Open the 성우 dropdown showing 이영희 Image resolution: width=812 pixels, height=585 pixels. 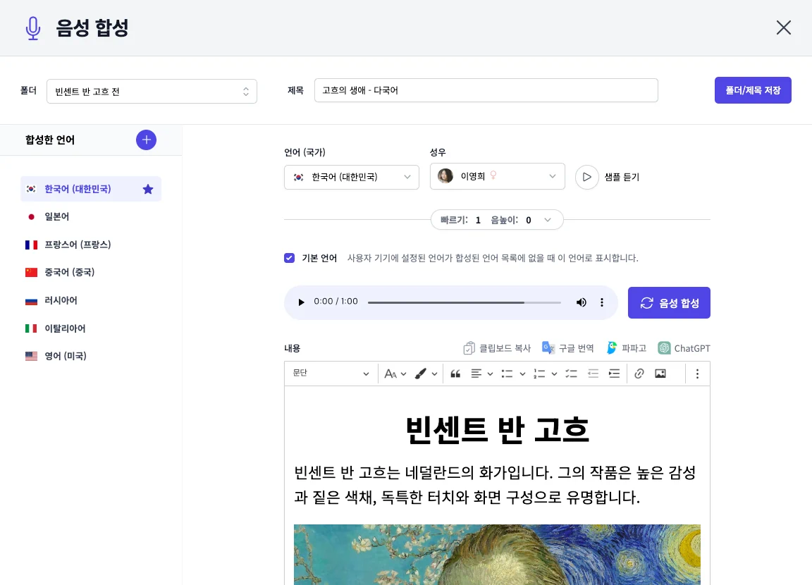[x=497, y=176]
